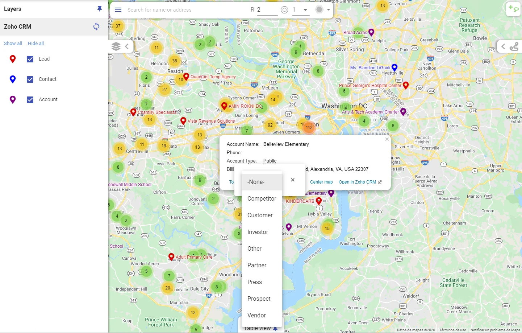
Task: Refresh the Zoho CRM layer data
Action: coord(96,26)
